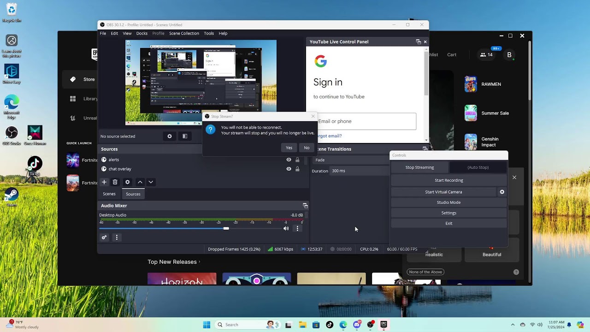This screenshot has height=332, width=590.
Task: Open Audio Mixer three-dot menu at bottom
Action: [117, 237]
